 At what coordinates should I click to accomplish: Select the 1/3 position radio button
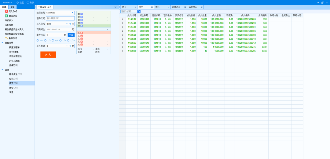pos(45,40)
